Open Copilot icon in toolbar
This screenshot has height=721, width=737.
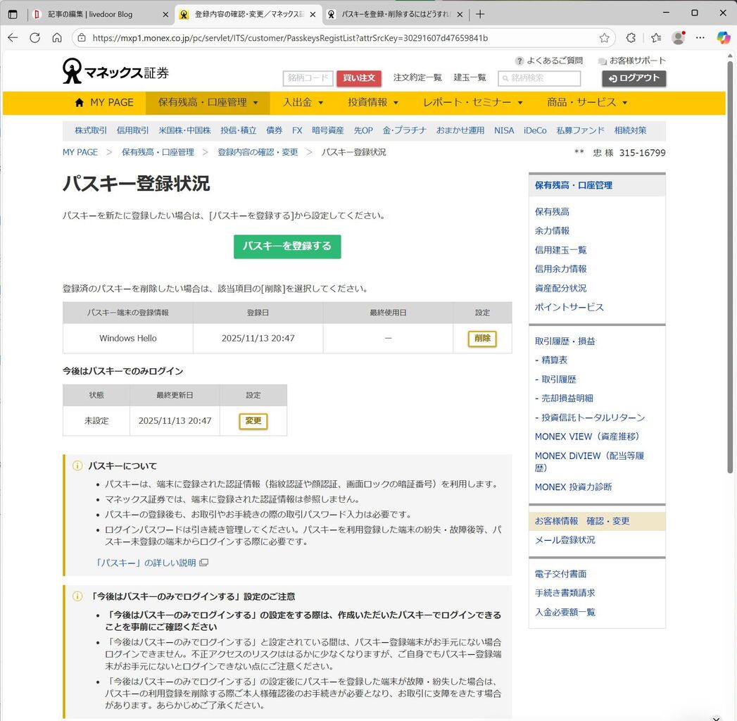724,38
